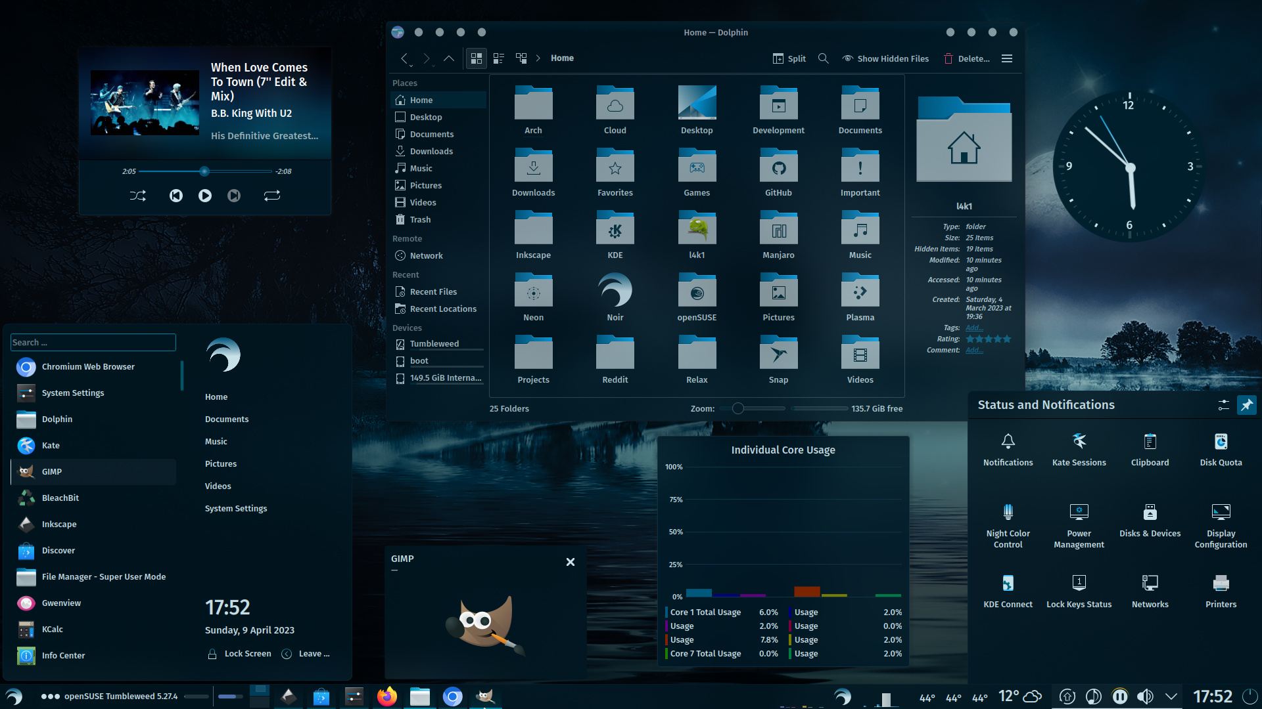Switch Dolphin to compact view mode

(499, 58)
